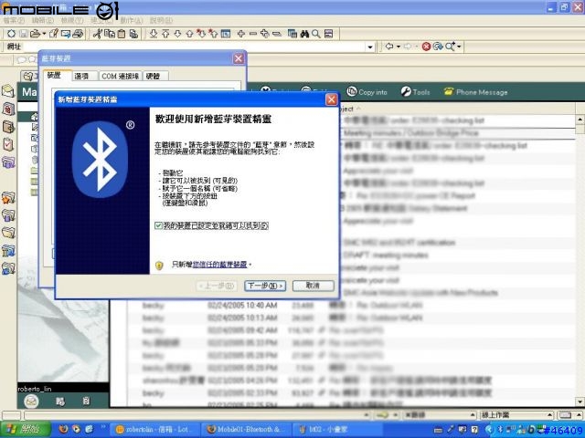Click the Windows Start button

tap(25, 430)
